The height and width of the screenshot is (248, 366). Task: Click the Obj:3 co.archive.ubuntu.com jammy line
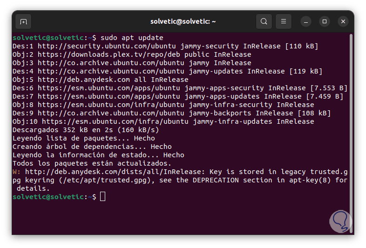click(x=132, y=63)
